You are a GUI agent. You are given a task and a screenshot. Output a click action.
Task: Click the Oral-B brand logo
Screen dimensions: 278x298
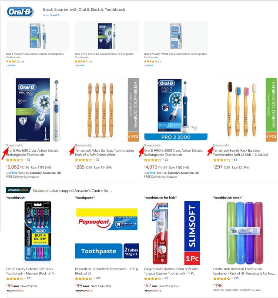click(20, 12)
